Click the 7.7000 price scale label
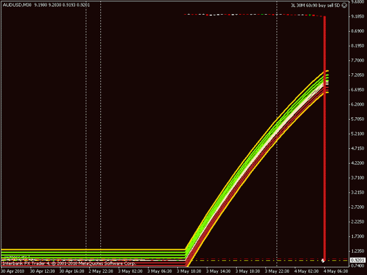The width and height of the screenshot is (367, 275). pyautogui.click(x=358, y=60)
